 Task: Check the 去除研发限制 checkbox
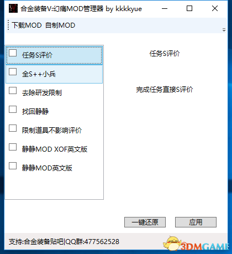[13, 91]
